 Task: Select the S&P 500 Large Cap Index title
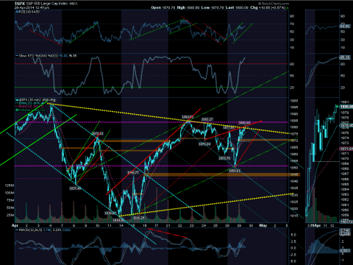tap(48, 4)
